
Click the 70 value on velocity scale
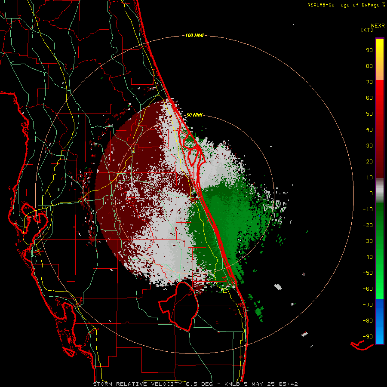point(369,82)
